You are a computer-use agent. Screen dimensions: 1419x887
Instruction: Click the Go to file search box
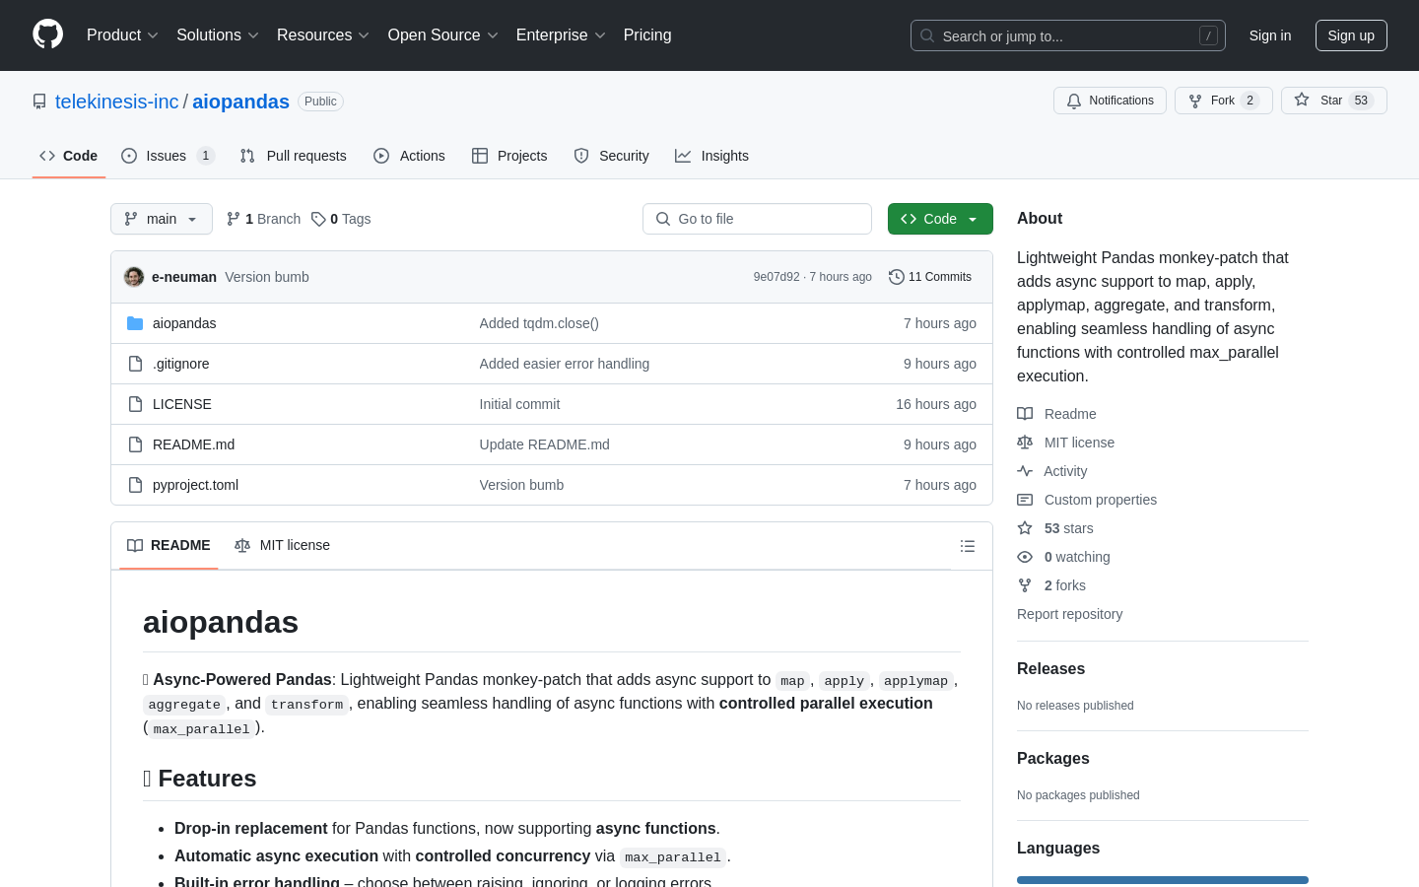pos(757,219)
